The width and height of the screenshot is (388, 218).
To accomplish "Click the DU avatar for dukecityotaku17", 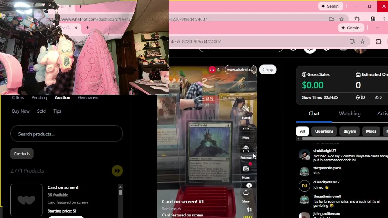I will pyautogui.click(x=304, y=186).
